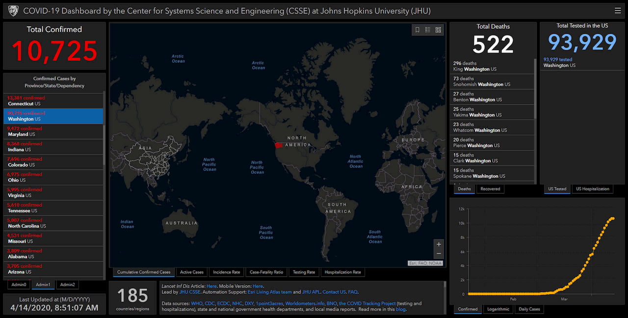
Task: Click the JHU shield logo
Action: pyautogui.click(x=13, y=10)
